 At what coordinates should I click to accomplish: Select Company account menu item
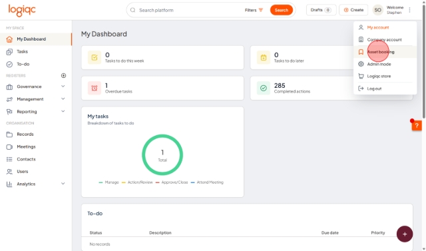(385, 40)
